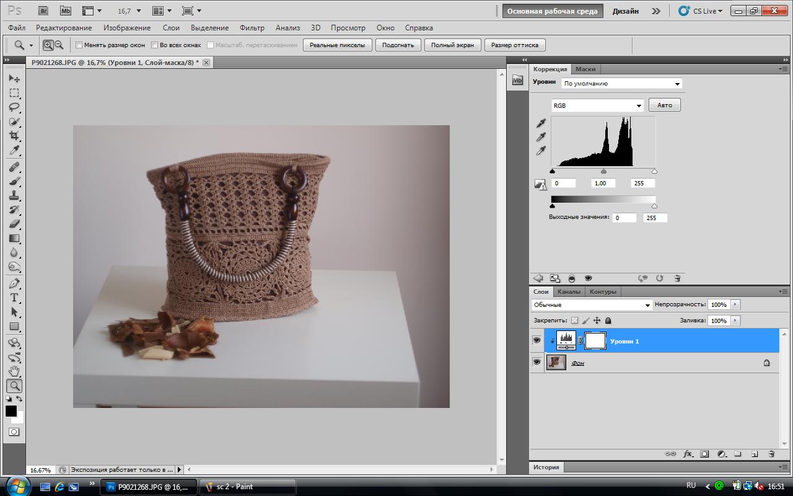Viewport: 793px width, 496px height.
Task: Select the Horizontal Type tool
Action: click(14, 298)
